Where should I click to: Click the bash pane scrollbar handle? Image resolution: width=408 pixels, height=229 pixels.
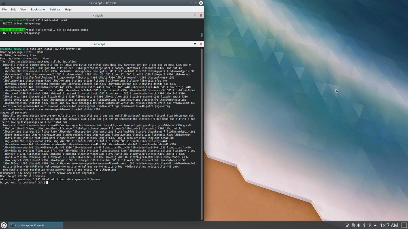pyautogui.click(x=202, y=35)
